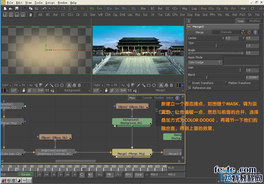Open SubV dropdown arrow in Background1 viewer

click(10, 85)
